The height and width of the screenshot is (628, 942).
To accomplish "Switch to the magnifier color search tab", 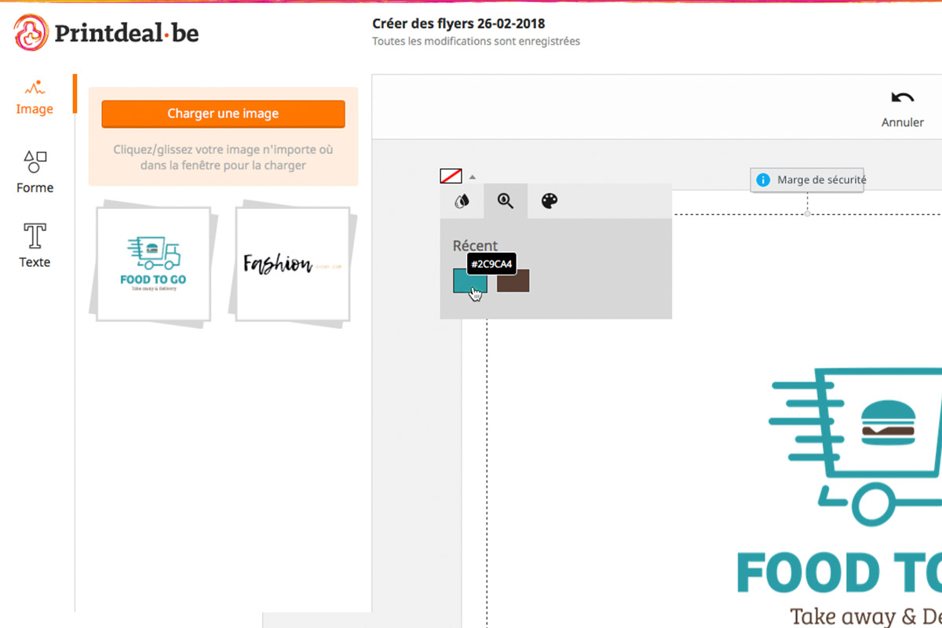I will pos(506,202).
